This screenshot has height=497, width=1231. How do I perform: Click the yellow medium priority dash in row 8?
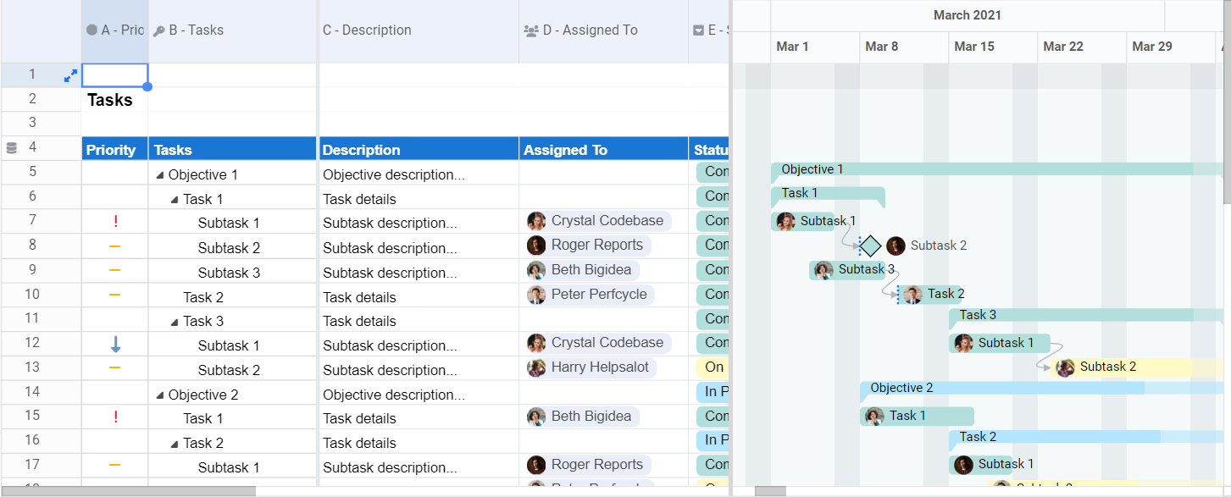point(115,246)
